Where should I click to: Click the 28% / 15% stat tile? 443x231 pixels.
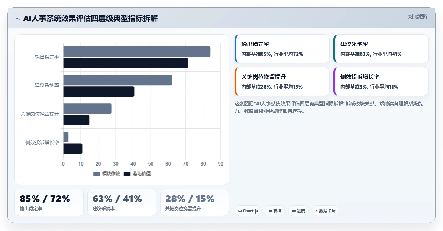[194, 202]
